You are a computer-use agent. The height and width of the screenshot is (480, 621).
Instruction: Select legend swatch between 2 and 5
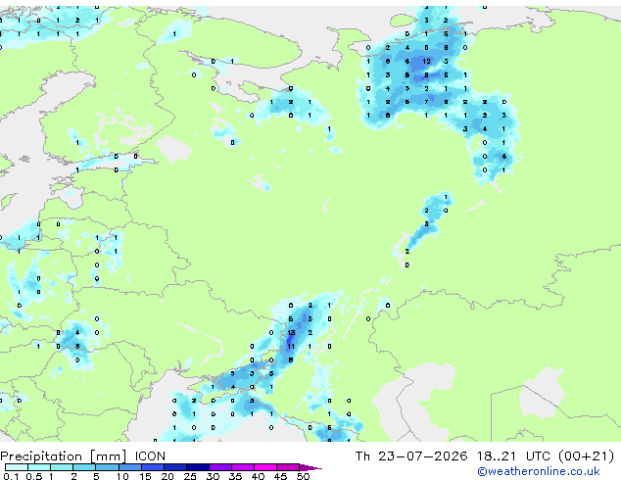tap(84, 467)
